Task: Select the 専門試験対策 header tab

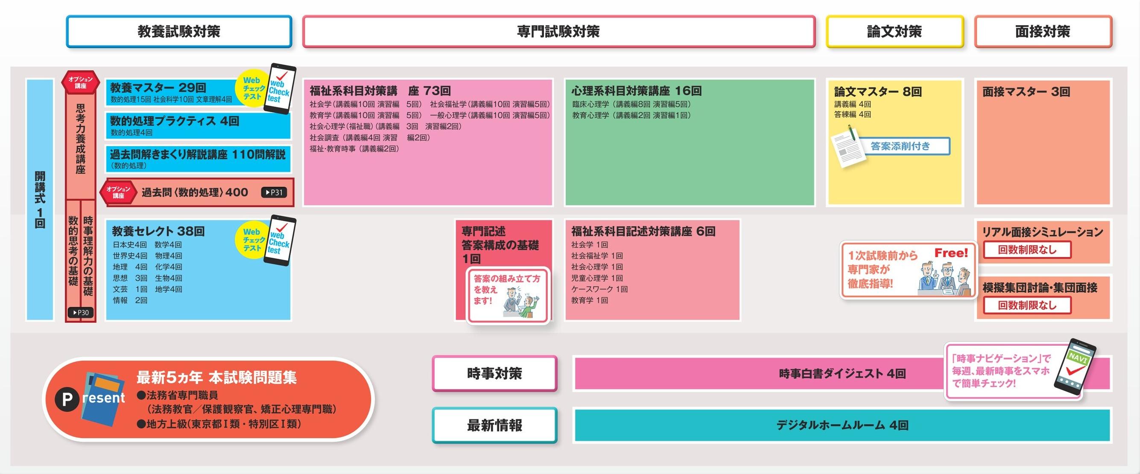Action: click(558, 32)
